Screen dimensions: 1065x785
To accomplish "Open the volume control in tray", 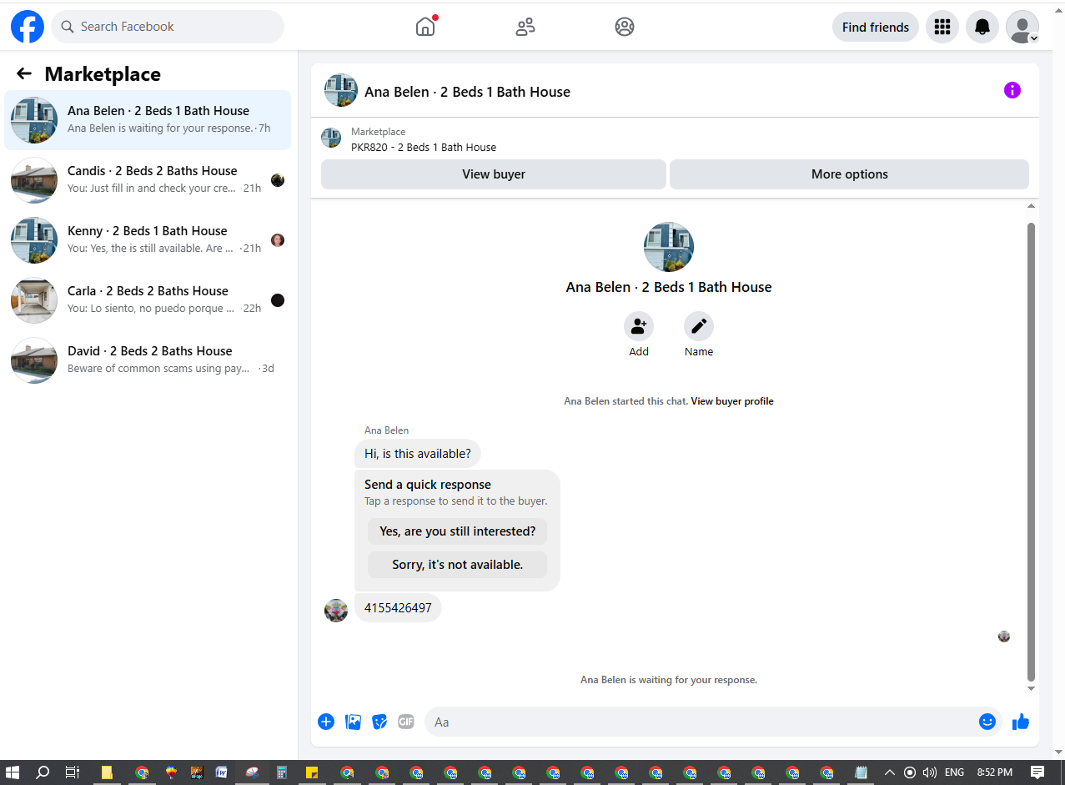I will tap(930, 772).
